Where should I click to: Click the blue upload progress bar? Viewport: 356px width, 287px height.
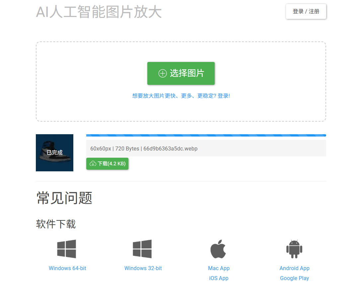pos(206,135)
